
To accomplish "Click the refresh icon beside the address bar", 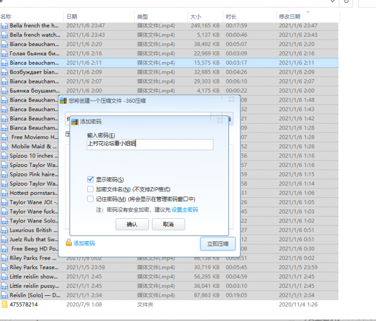I will tap(347, 2).
